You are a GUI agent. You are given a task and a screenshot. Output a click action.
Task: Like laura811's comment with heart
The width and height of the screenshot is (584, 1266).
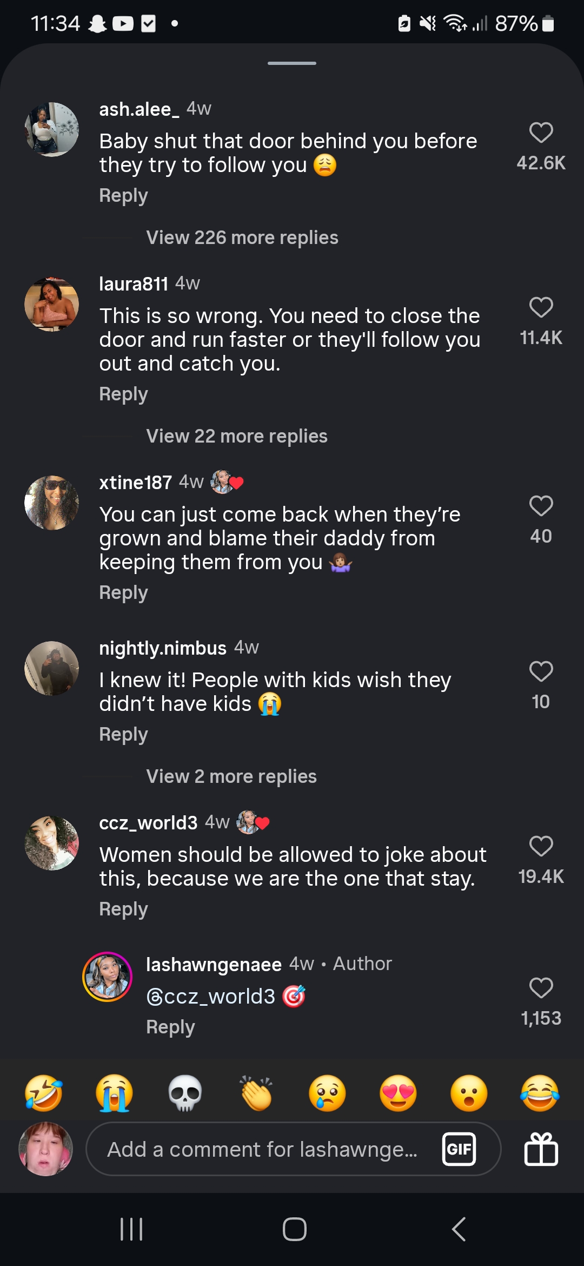pos(541,308)
